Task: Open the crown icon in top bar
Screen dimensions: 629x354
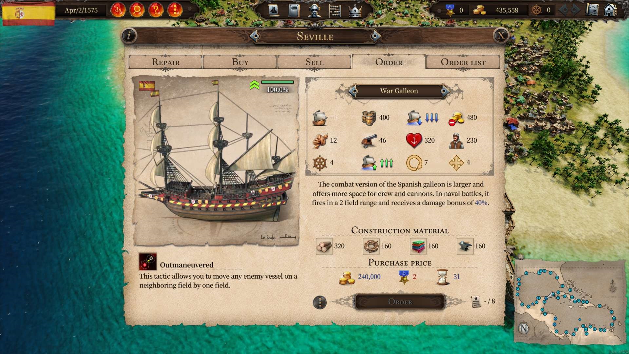Action: (x=355, y=10)
